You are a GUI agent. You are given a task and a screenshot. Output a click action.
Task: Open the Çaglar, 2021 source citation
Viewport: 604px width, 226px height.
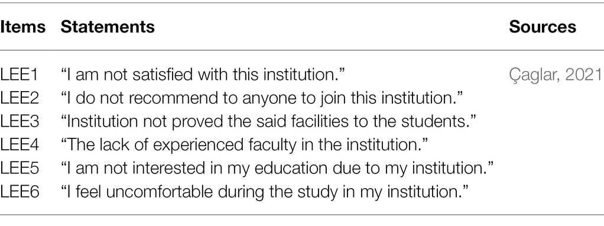click(556, 75)
